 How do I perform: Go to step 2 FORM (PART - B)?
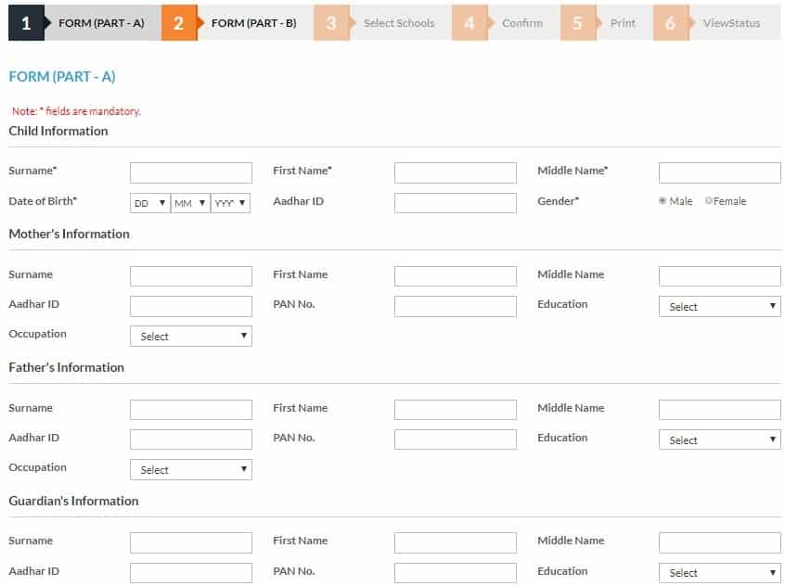coord(237,23)
